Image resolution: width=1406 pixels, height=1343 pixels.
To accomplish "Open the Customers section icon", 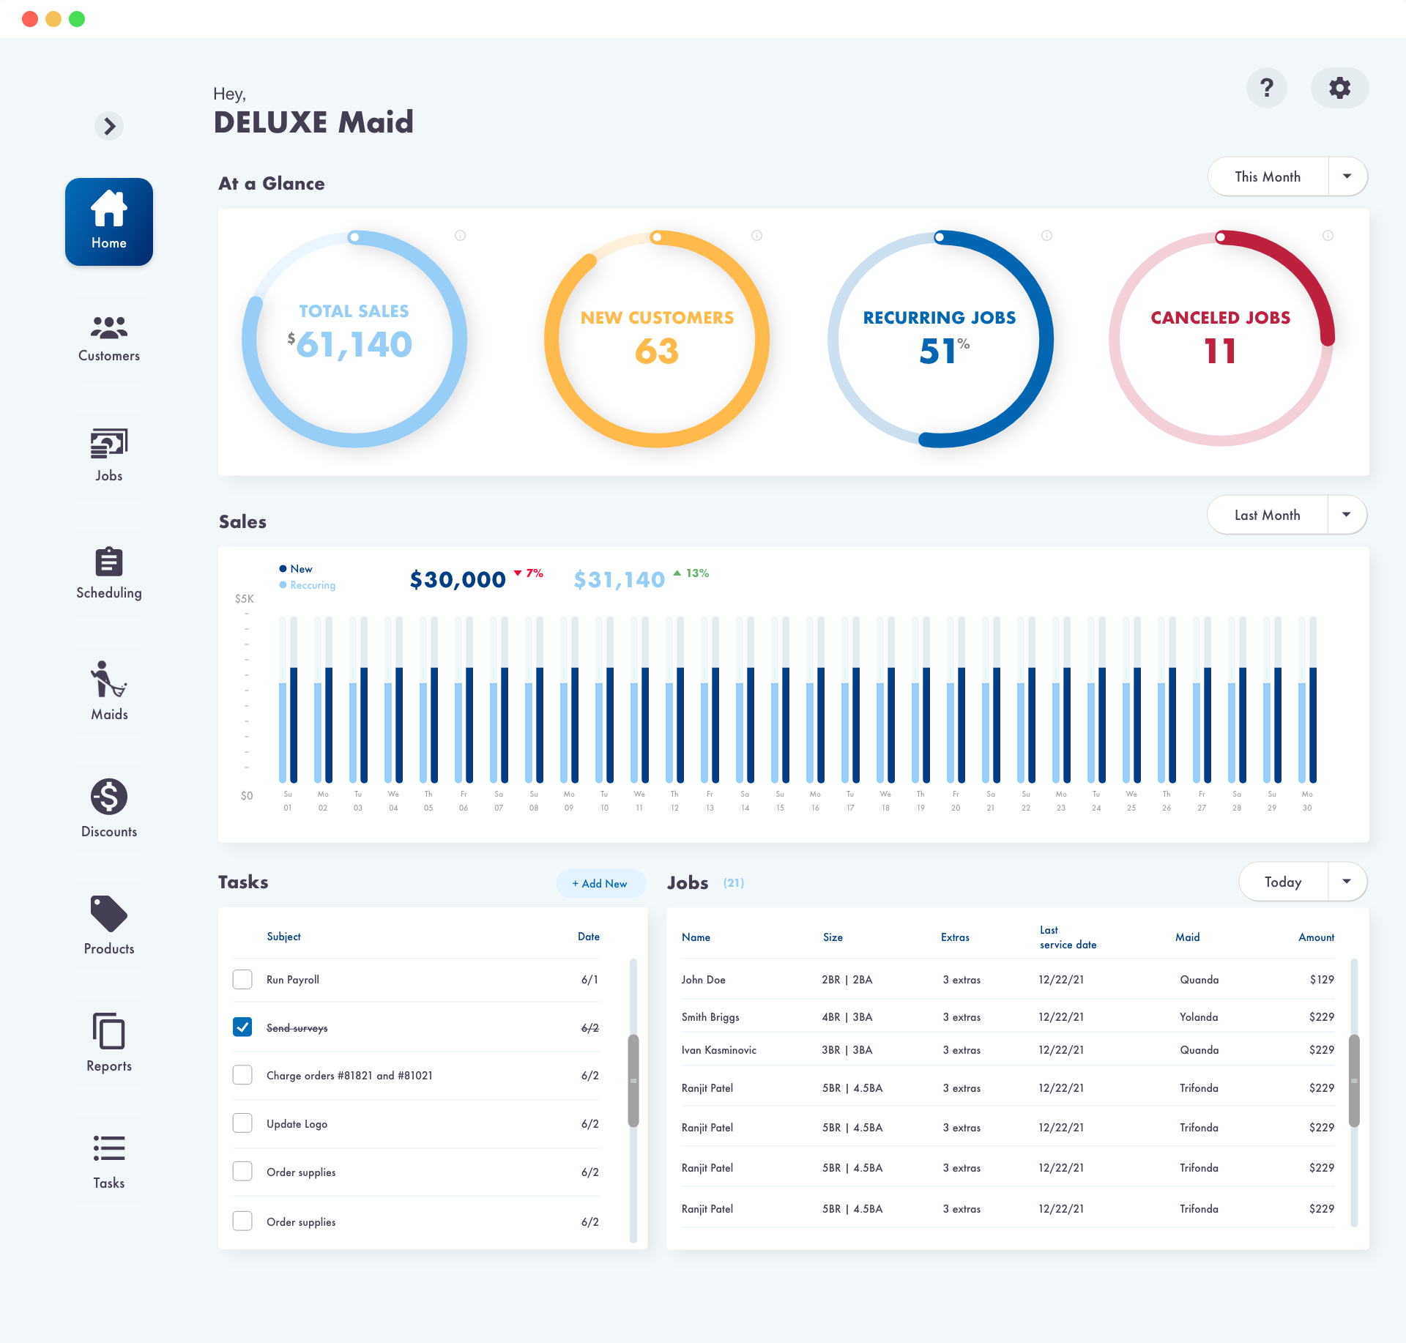I will click(108, 329).
